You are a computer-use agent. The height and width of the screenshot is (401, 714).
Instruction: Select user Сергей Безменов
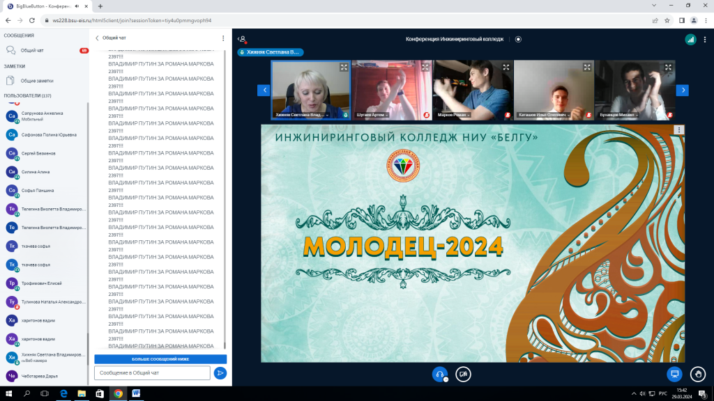click(45, 154)
